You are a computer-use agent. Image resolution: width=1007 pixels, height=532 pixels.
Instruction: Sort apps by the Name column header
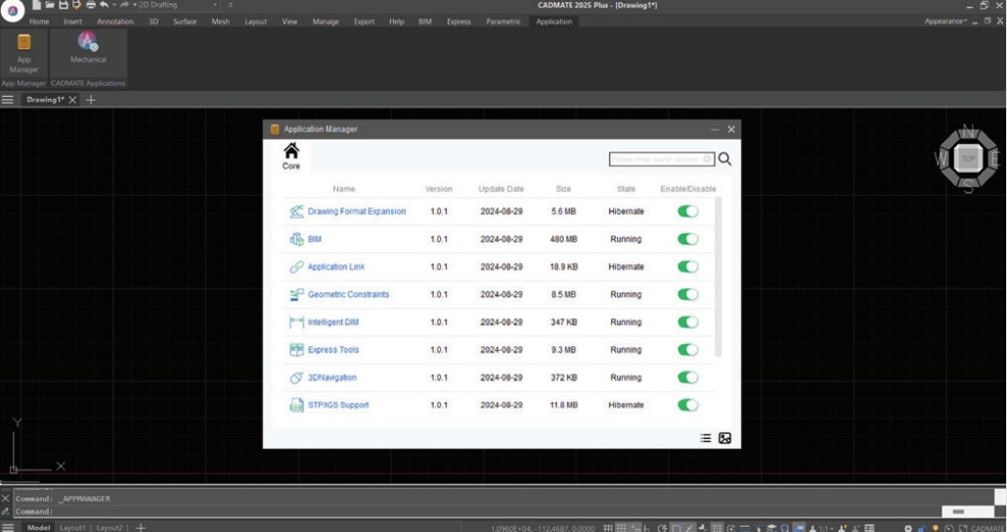click(343, 189)
